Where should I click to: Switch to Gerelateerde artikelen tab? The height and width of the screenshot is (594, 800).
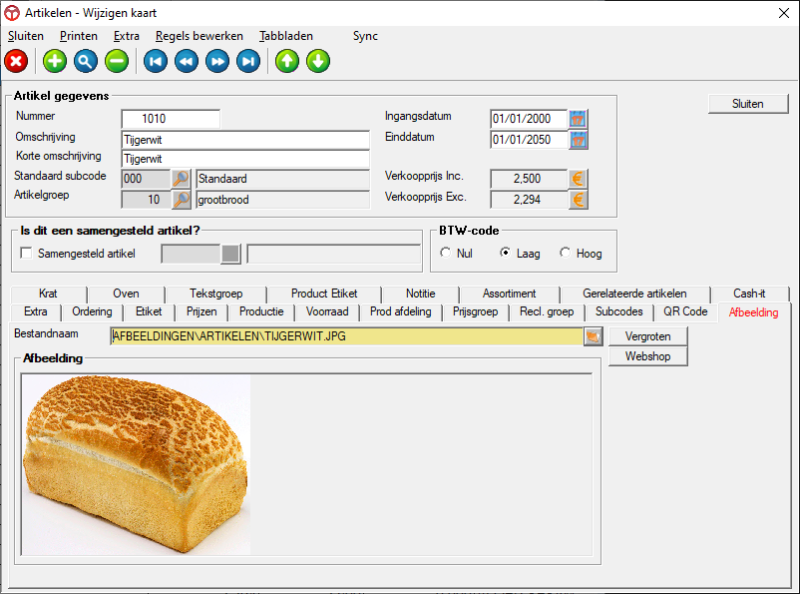pyautogui.click(x=634, y=294)
